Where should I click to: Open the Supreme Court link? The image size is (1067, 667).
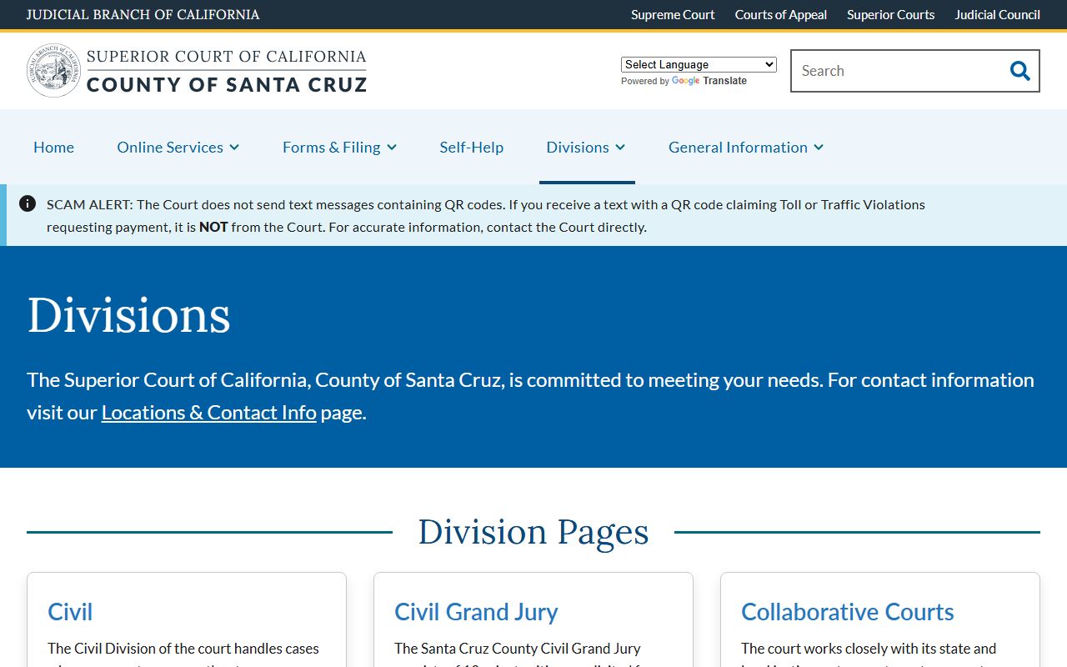pyautogui.click(x=673, y=14)
